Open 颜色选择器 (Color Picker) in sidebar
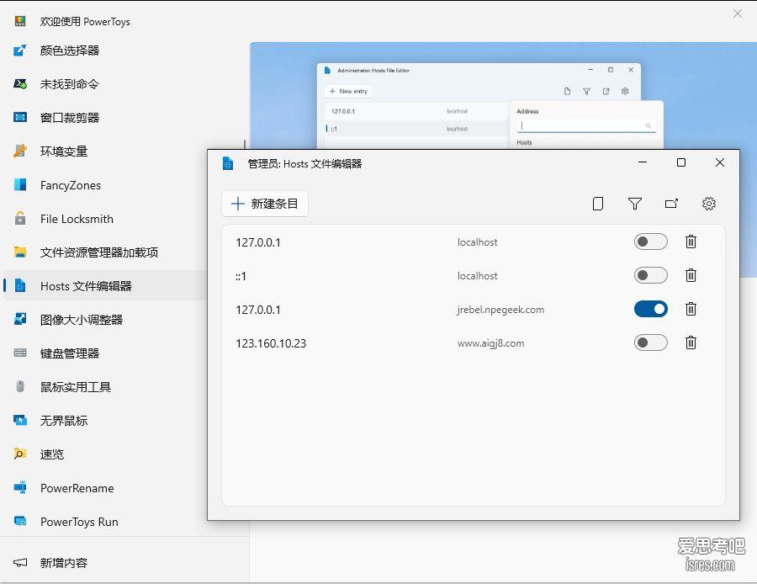This screenshot has width=757, height=584. [70, 50]
